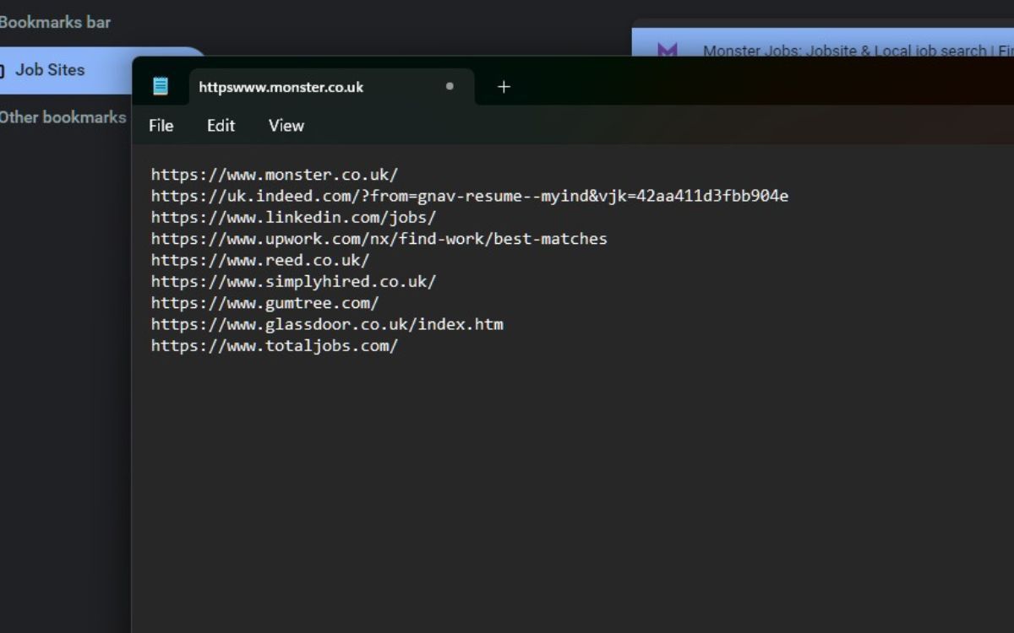Click the https://www.gumtree.com/ line
This screenshot has height=633, width=1014.
[x=265, y=302]
